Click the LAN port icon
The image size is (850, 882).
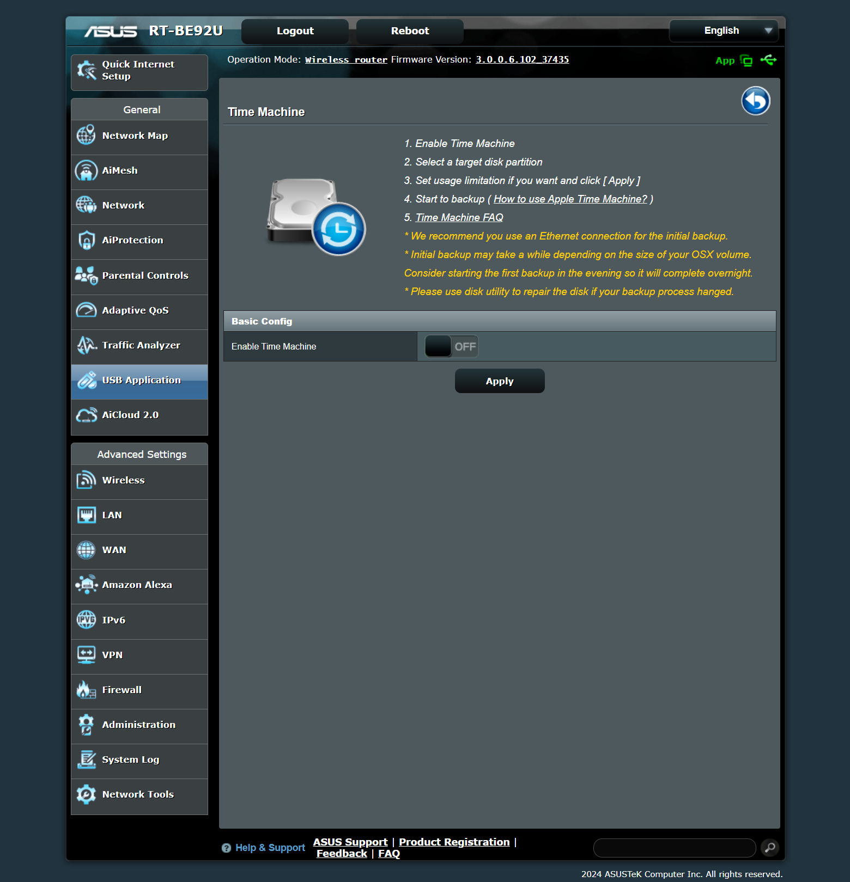[86, 515]
